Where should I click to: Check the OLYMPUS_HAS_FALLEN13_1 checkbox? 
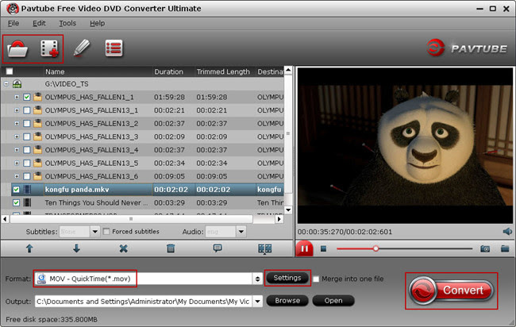tap(27, 110)
